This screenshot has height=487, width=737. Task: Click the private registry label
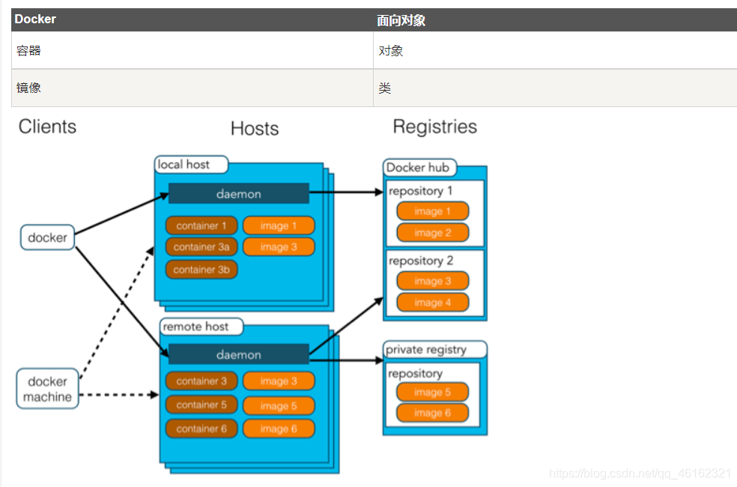click(x=434, y=349)
